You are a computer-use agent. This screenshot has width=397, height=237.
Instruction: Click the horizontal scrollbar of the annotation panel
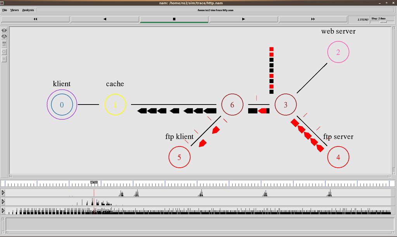click(200, 232)
